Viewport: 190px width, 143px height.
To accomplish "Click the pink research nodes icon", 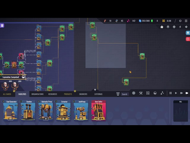I will 128,21.
